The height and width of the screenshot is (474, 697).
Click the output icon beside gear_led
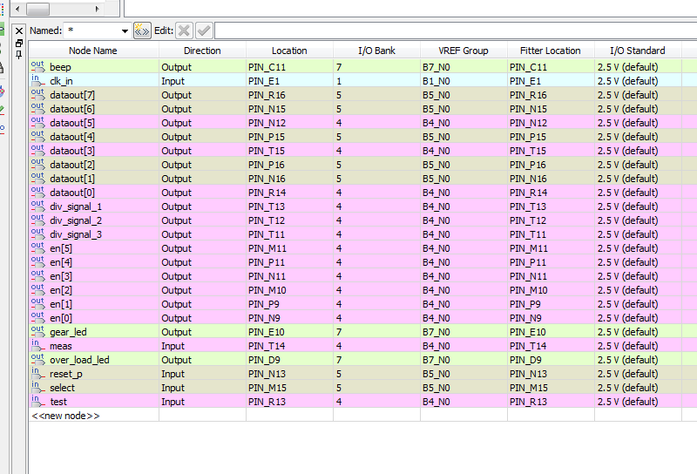click(x=37, y=332)
